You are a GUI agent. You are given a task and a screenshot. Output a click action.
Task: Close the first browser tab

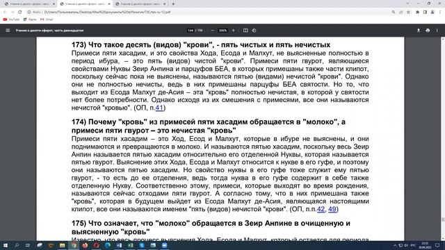point(54,4)
